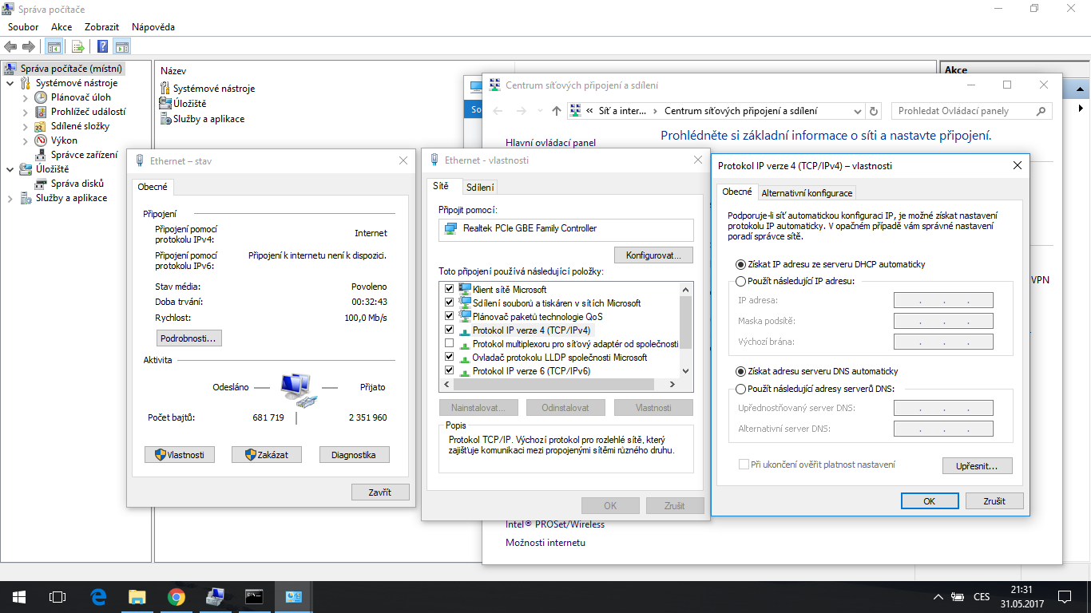
Task: Expand the Prohlížeč událostí tree node
Action: (x=26, y=112)
